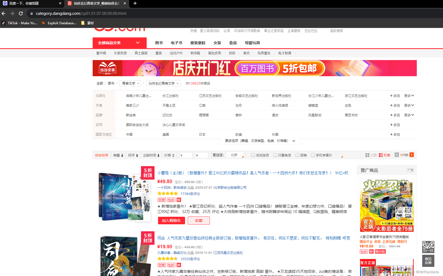Enable the 当当发货 checkbox

(x=253, y=155)
